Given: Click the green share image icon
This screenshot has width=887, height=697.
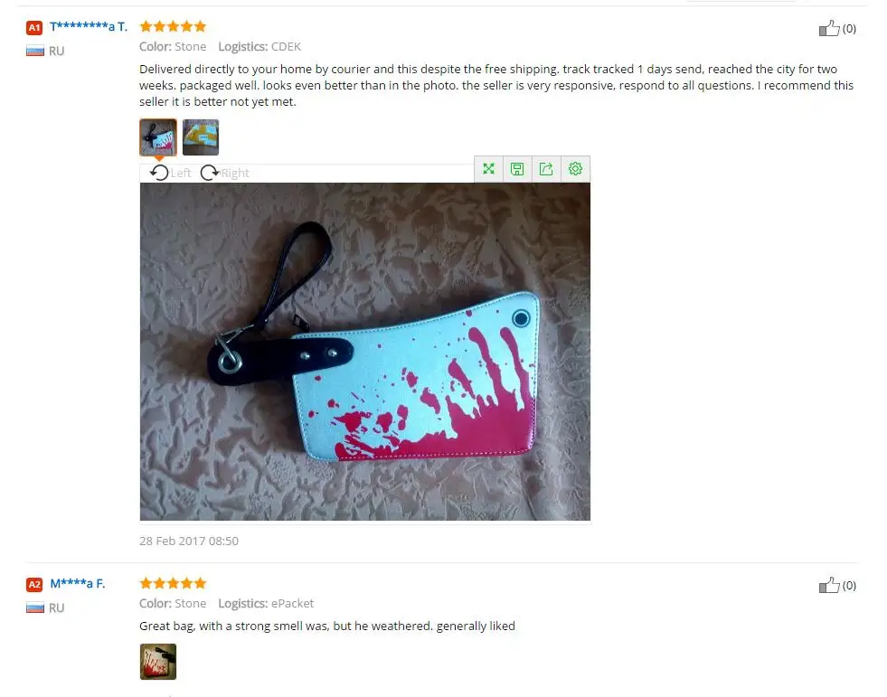Looking at the screenshot, I should tap(546, 168).
